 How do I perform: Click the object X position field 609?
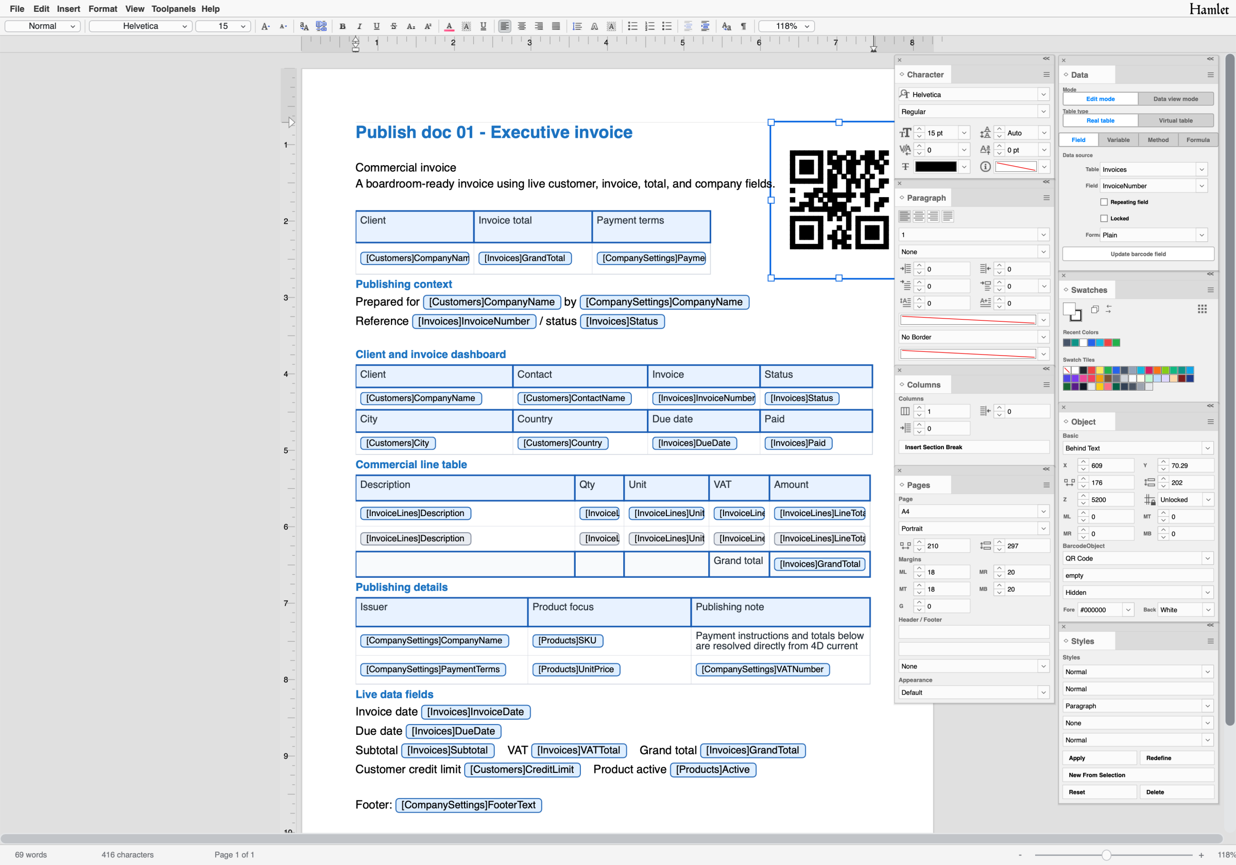pyautogui.click(x=1111, y=466)
